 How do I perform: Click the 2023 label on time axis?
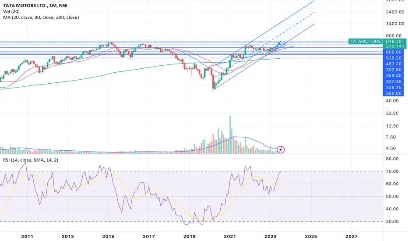pyautogui.click(x=271, y=237)
